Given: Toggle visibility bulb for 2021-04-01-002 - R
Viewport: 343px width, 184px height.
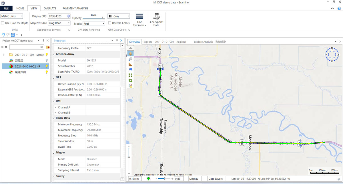Looking at the screenshot, I should tap(47, 66).
